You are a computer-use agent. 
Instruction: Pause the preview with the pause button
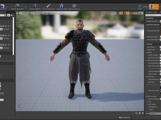pos(140,113)
